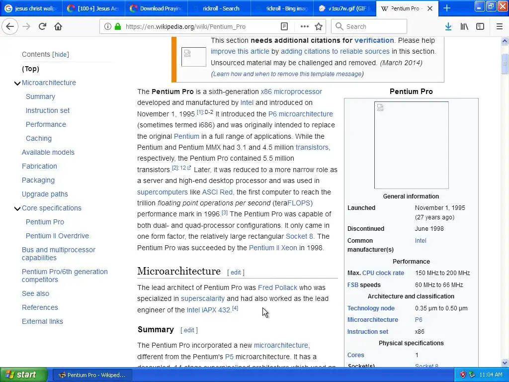Open the downloads arrow panel
The image size is (509, 382).
(x=448, y=26)
